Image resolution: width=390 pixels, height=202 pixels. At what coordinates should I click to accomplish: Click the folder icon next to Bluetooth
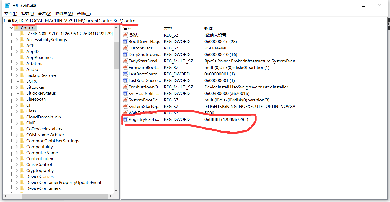23,99
